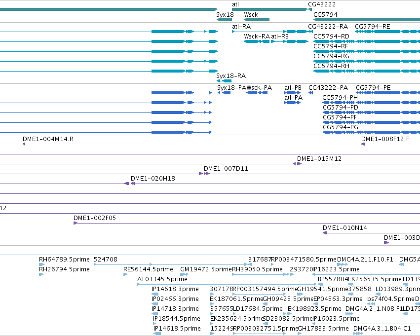420x336 pixels.
Task: Select the atl gene feature bar
Action: 270,9
